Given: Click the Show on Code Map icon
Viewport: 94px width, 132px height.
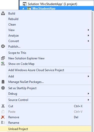Looking at the screenshot, I should pos(3,64).
